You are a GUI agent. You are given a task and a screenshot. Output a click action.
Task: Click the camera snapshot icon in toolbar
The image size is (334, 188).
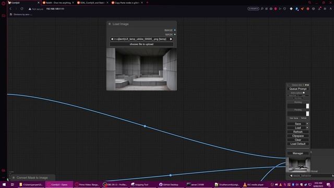point(271,9)
